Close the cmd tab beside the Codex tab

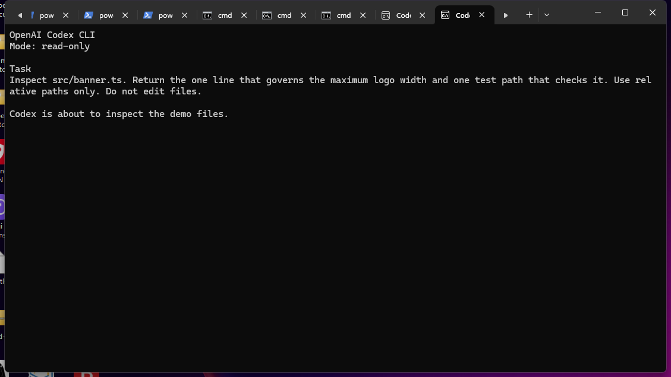[x=363, y=15]
